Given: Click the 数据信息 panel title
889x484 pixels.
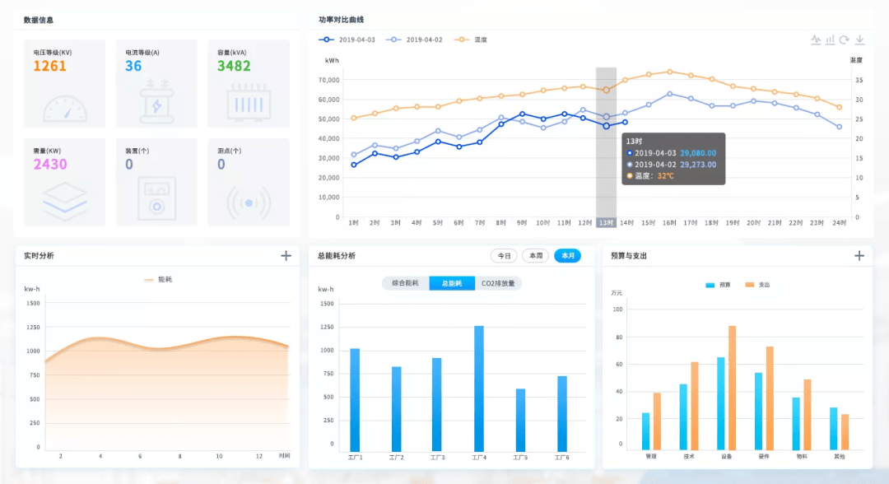Looking at the screenshot, I should pyautogui.click(x=39, y=20).
